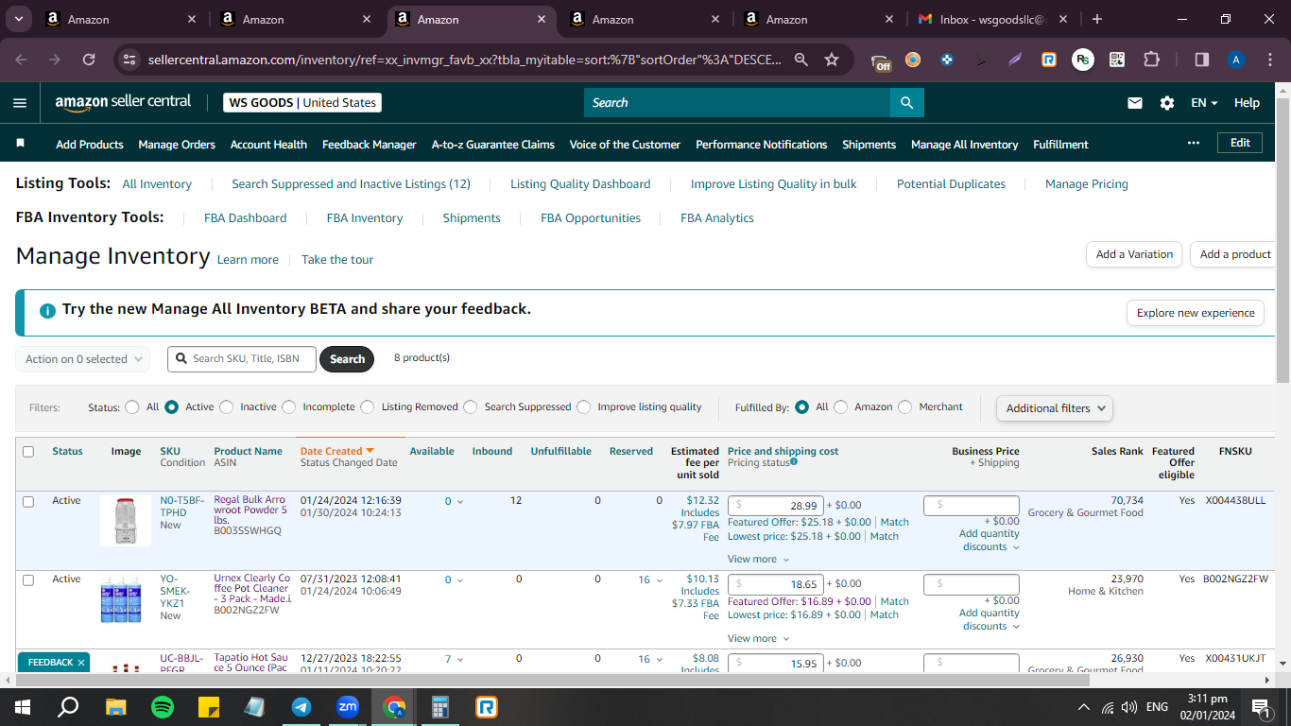The image size is (1291, 726).
Task: Click the magnifier button beside the top Search box
Action: (906, 103)
